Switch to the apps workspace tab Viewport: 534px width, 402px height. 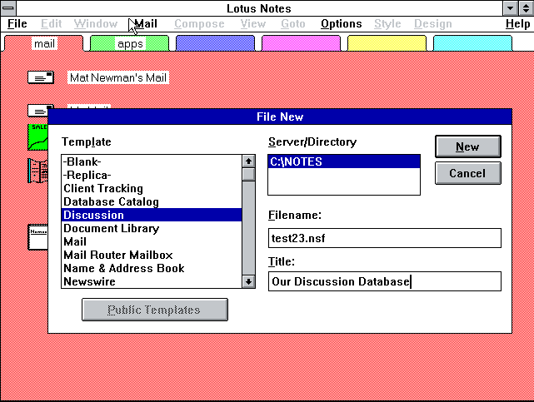[x=129, y=43]
